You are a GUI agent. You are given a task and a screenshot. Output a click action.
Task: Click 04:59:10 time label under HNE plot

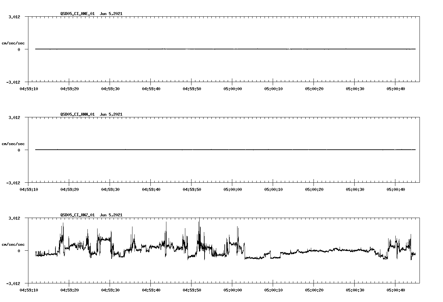(x=28, y=89)
